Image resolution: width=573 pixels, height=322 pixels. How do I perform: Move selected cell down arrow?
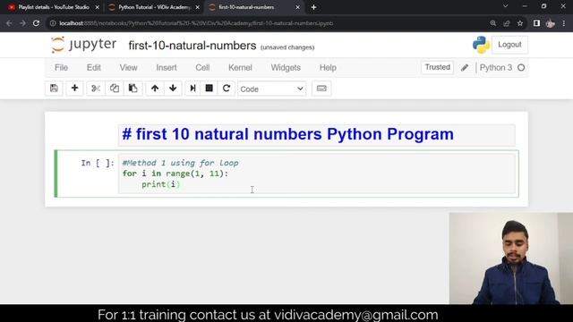173,89
